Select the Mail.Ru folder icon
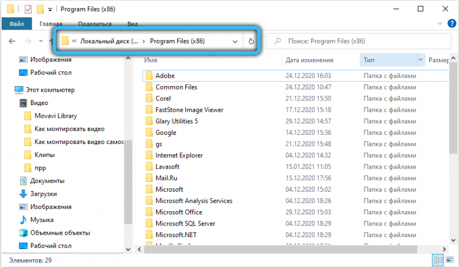 click(149, 178)
